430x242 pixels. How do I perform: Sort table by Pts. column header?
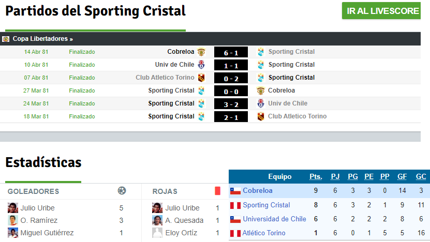(x=316, y=177)
